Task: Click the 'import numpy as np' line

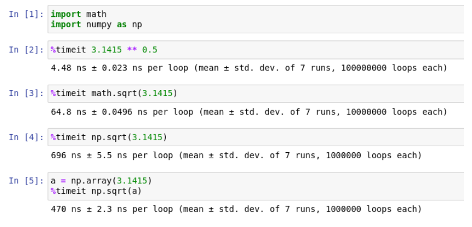Action: pyautogui.click(x=97, y=25)
